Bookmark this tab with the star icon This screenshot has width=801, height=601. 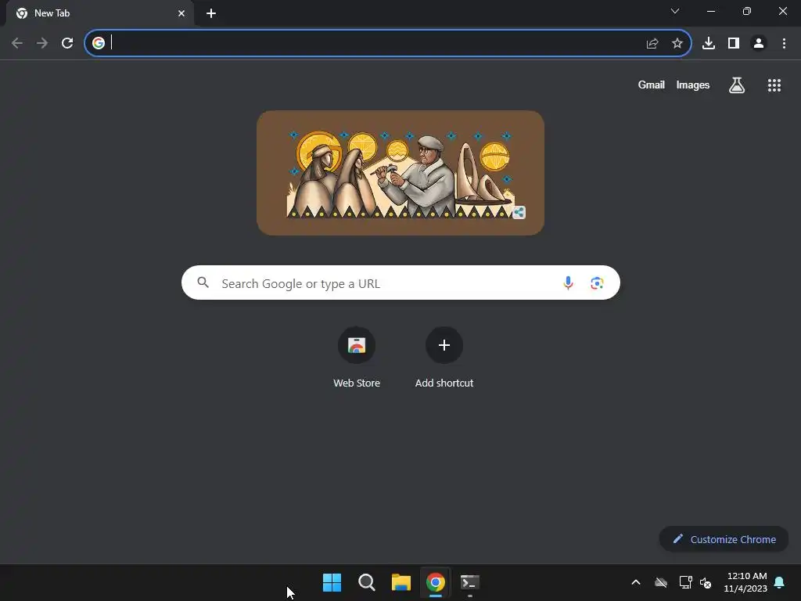click(x=677, y=44)
